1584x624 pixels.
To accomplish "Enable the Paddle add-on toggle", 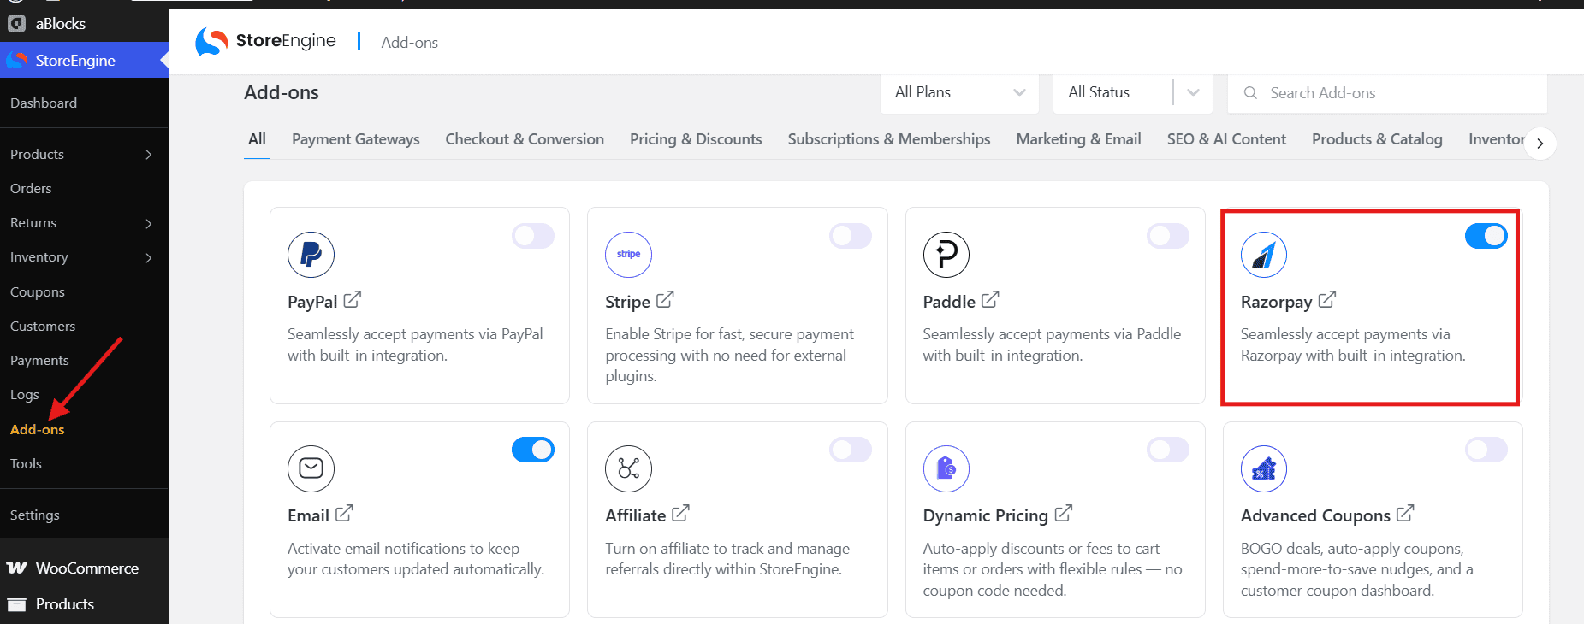I will 1168,236.
